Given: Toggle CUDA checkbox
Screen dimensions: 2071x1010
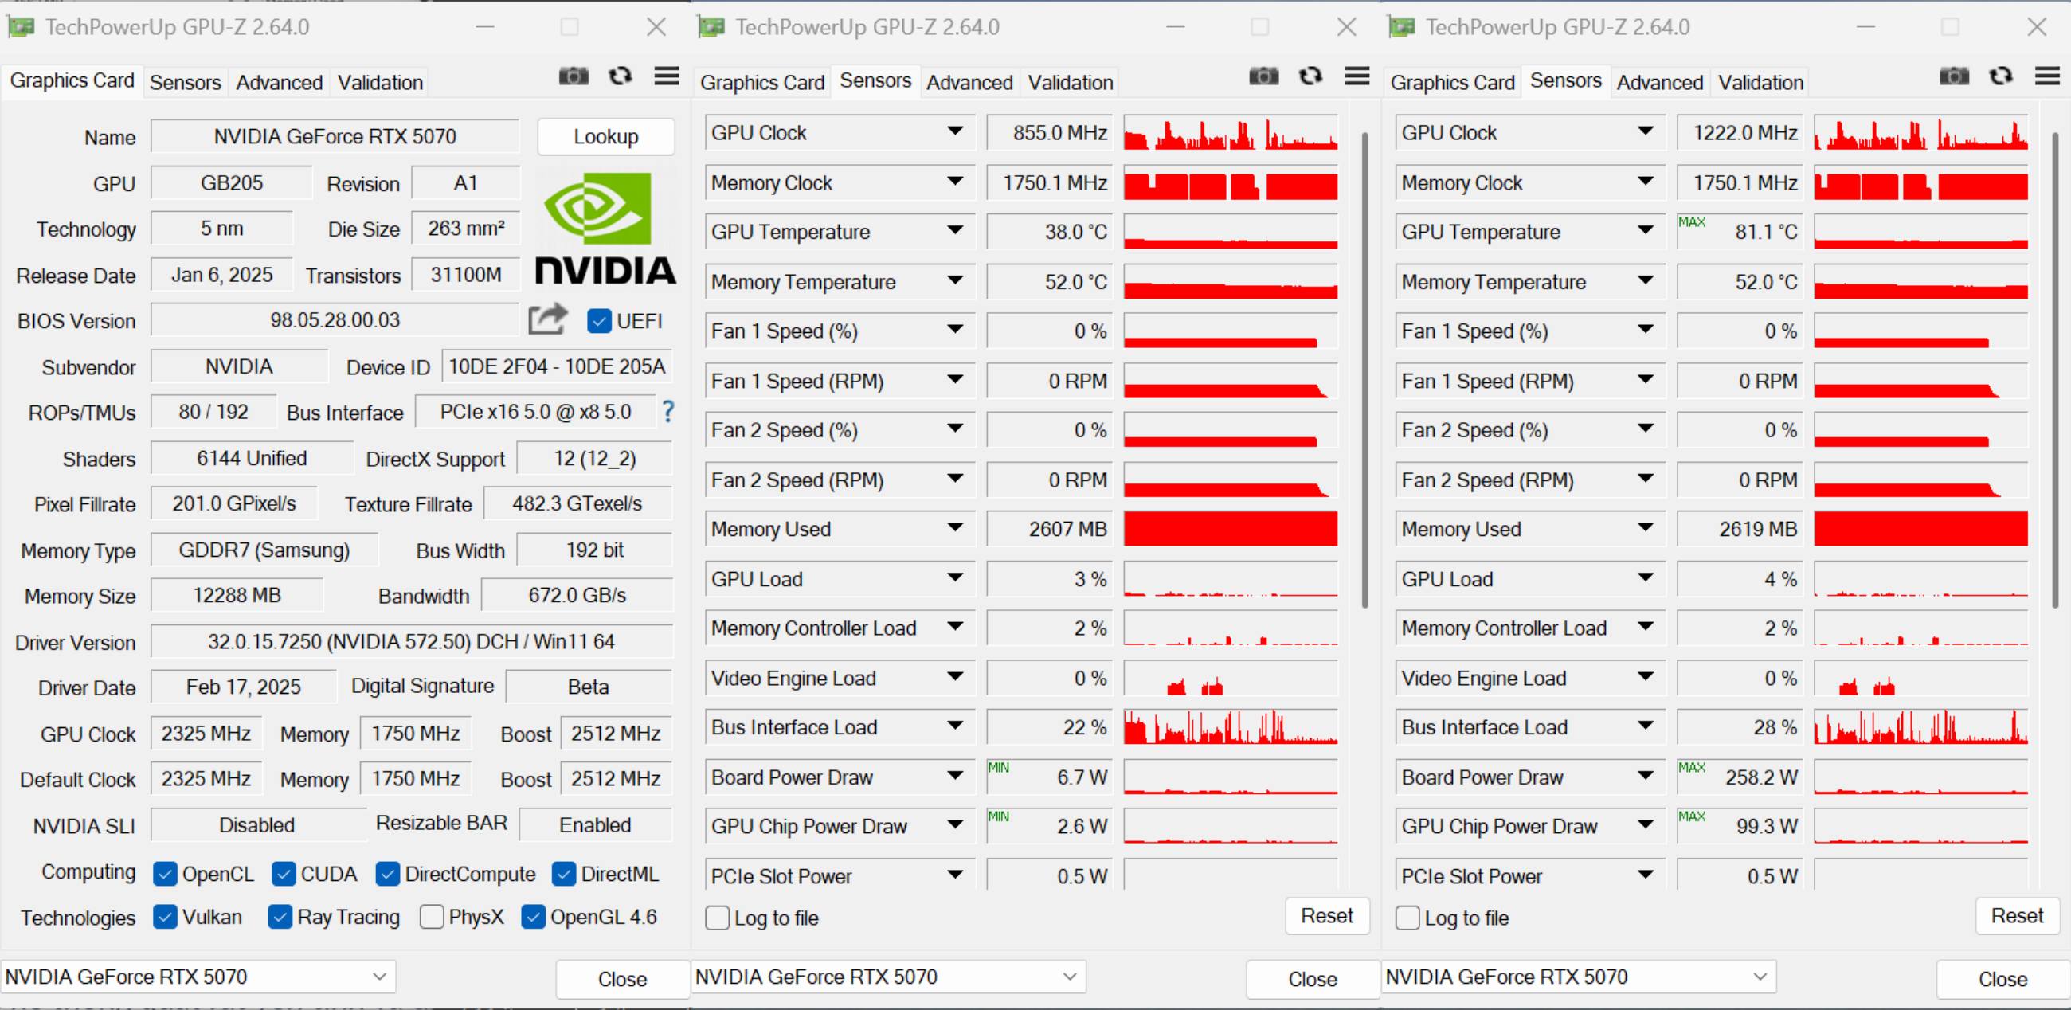Looking at the screenshot, I should tap(283, 874).
